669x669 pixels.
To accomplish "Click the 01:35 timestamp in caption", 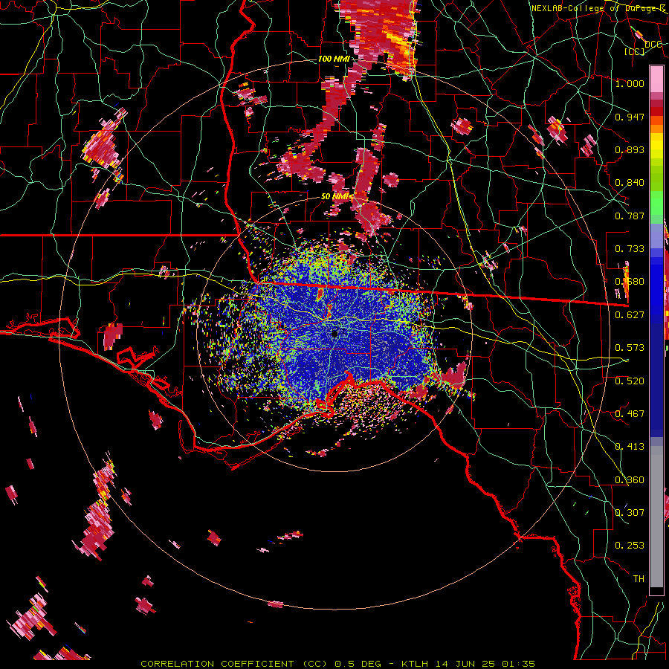I will [518, 664].
